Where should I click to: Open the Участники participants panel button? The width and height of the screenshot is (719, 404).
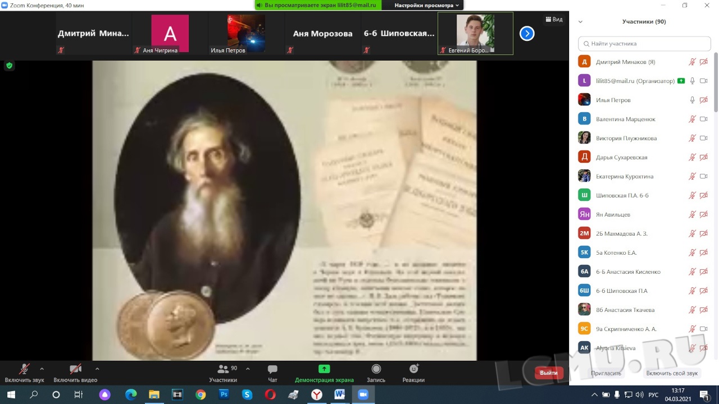pyautogui.click(x=223, y=373)
